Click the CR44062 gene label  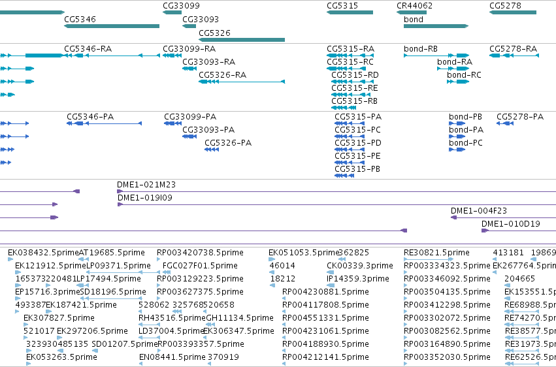coord(414,6)
